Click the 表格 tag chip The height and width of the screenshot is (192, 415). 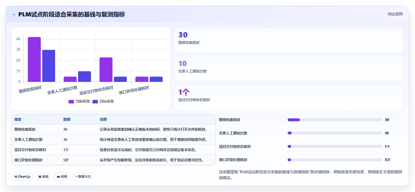point(43,177)
